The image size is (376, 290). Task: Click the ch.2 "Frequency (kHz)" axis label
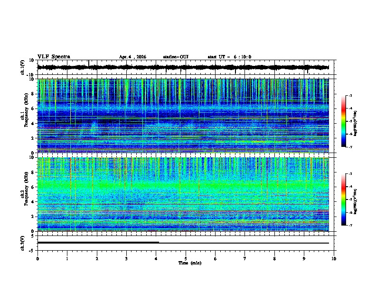(27, 189)
